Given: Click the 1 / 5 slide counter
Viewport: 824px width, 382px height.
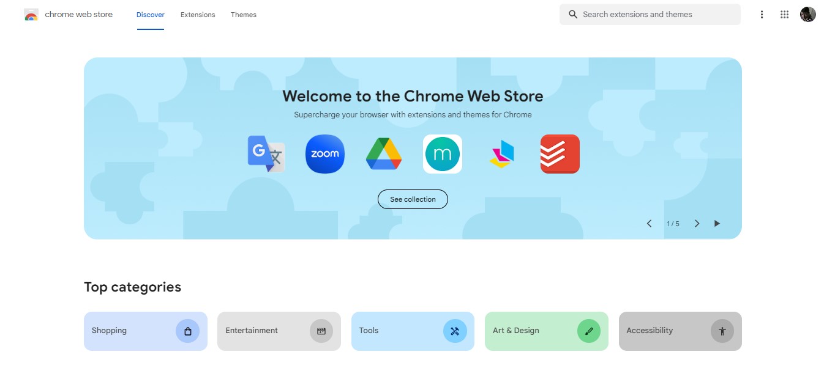Looking at the screenshot, I should (x=673, y=224).
